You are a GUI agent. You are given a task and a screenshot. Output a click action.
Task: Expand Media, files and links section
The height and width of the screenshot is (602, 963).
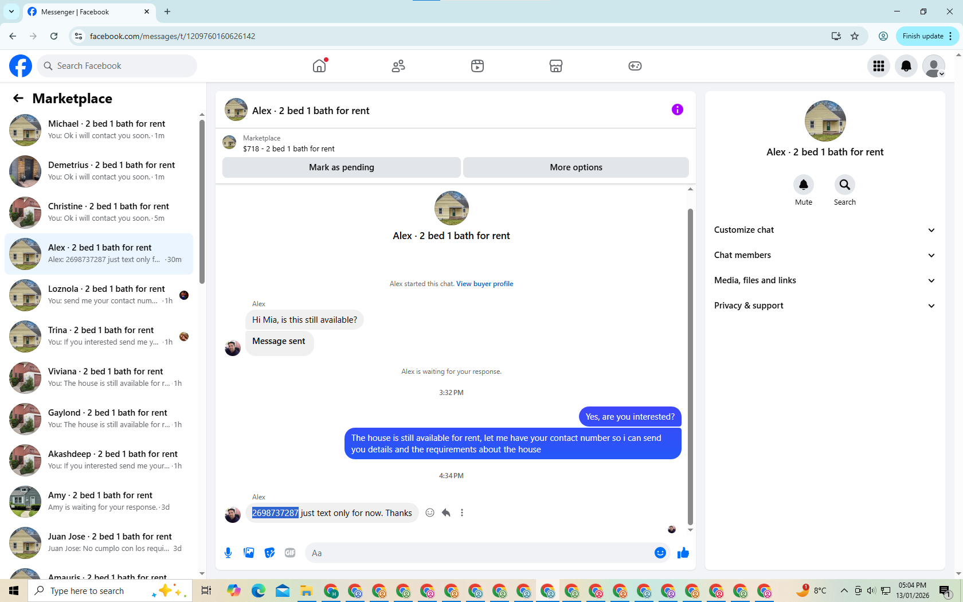pos(825,280)
